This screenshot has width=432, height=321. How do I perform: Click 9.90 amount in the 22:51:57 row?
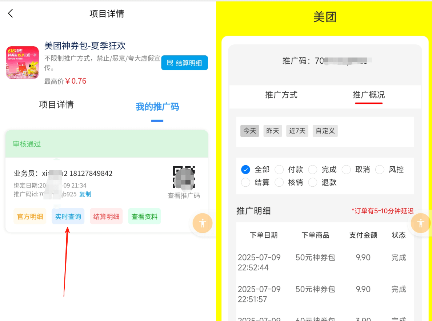point(363,289)
